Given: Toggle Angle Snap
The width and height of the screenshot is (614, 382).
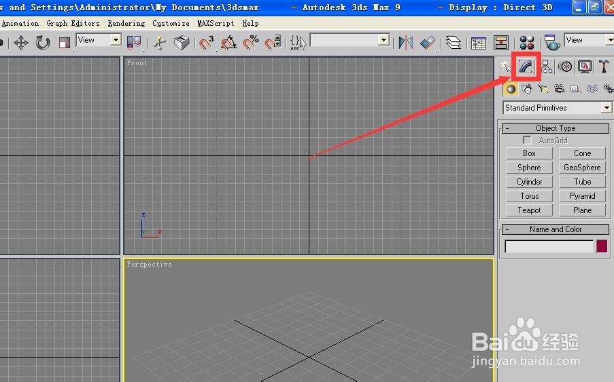Looking at the screenshot, I should pos(228,43).
